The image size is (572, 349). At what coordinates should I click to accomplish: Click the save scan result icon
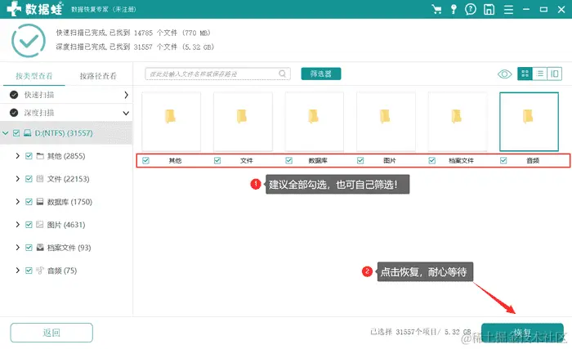(x=489, y=9)
